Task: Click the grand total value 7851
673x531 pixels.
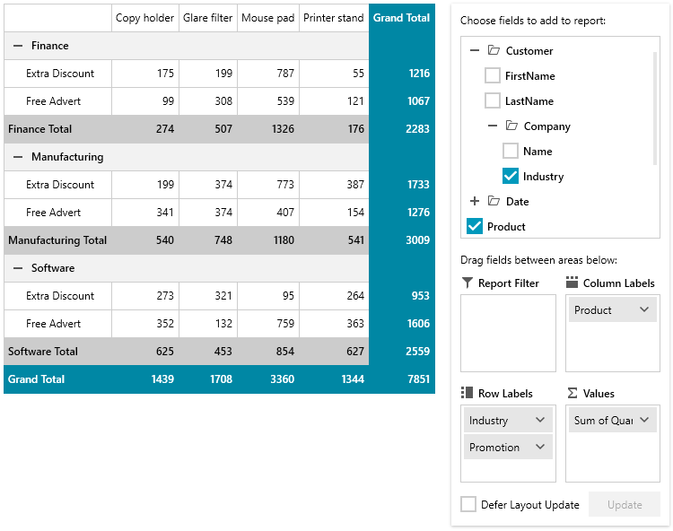Action: click(418, 379)
